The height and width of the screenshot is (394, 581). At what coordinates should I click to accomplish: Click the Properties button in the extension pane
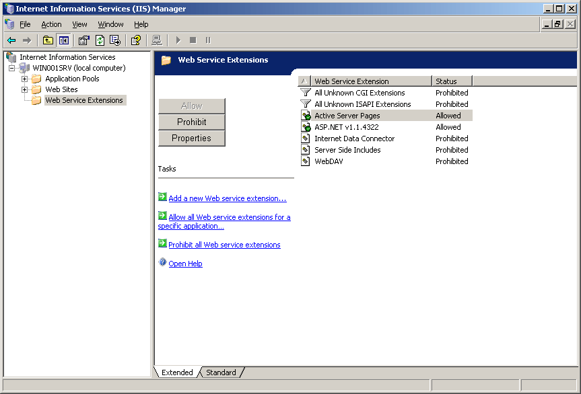(191, 138)
